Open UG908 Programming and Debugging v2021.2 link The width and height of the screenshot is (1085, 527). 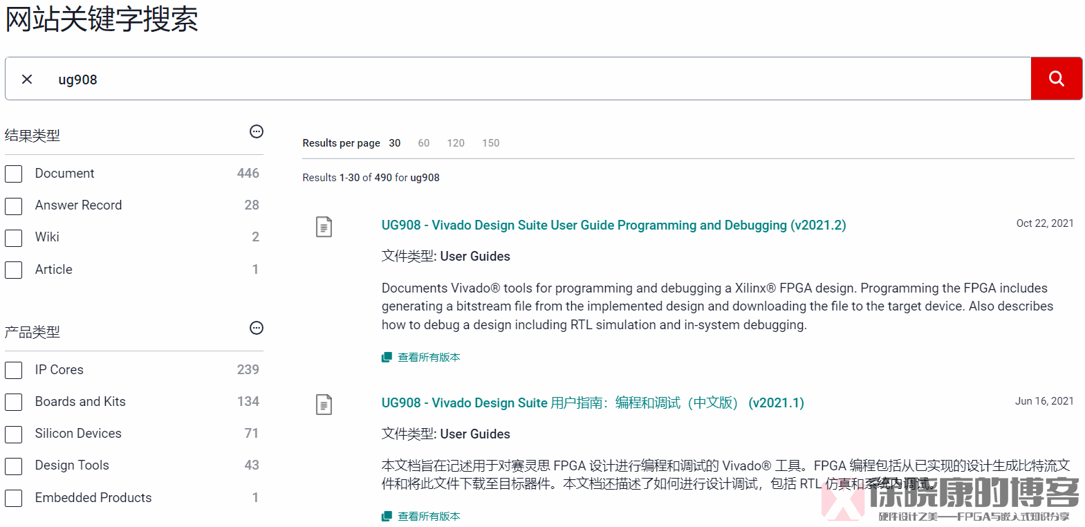pos(614,225)
